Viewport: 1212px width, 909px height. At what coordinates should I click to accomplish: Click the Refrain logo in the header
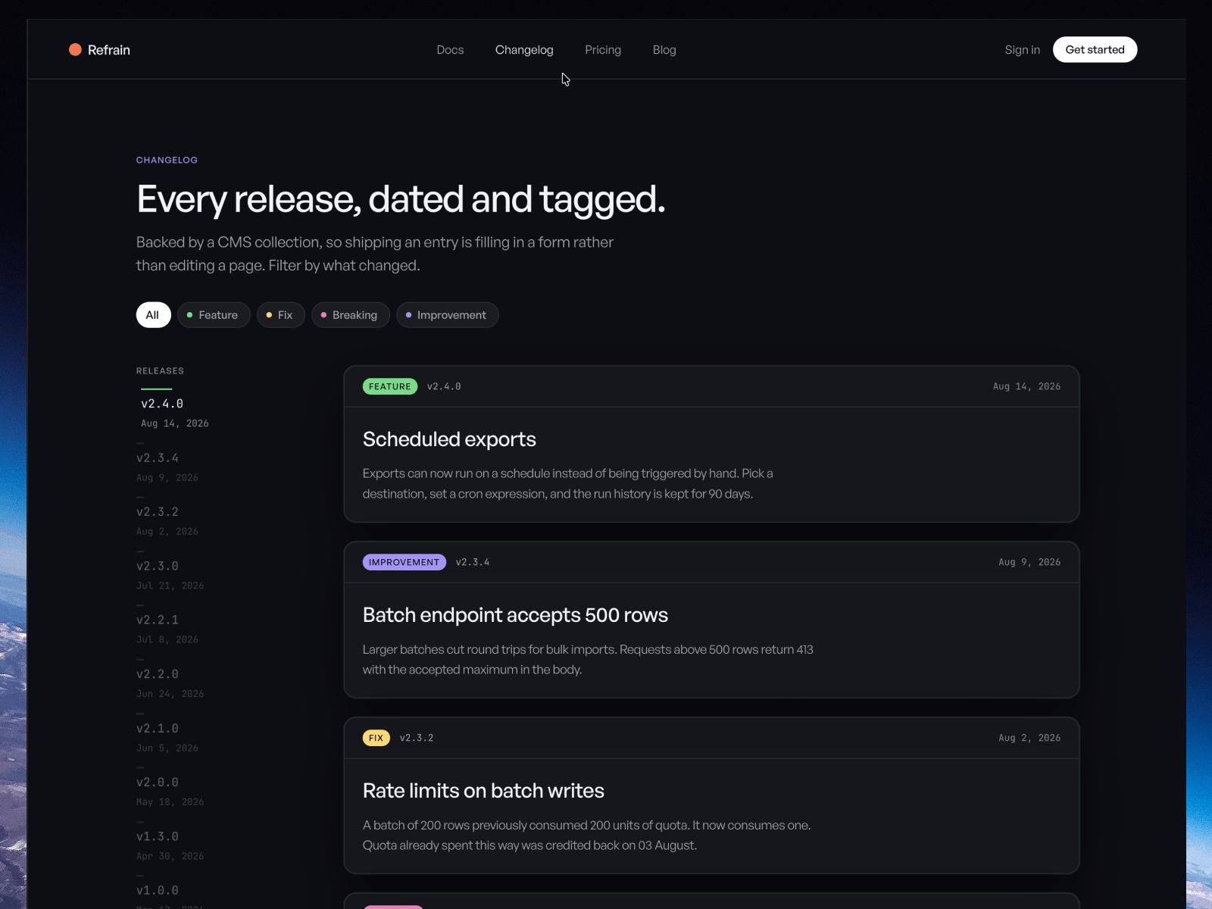coord(99,50)
